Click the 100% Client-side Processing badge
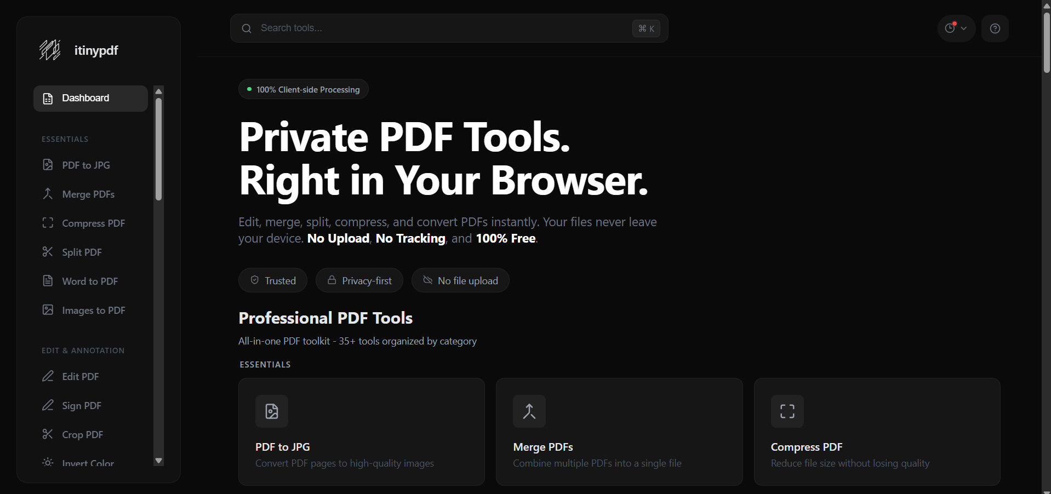1051x494 pixels. click(x=302, y=89)
